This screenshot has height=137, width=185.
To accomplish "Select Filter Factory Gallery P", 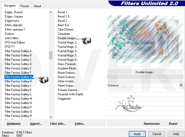I will [x=18, y=107].
